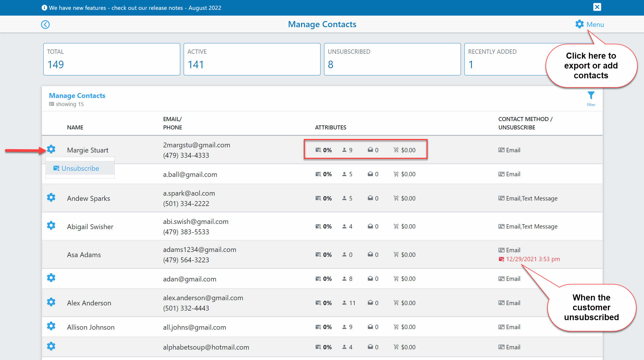
Task: Click the email adan@gmail.com
Action: [x=189, y=279]
